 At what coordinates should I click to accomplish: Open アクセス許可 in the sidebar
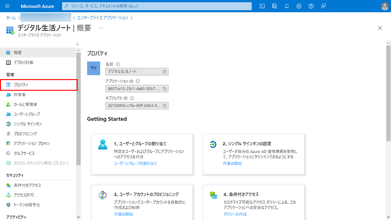[x=38, y=195]
